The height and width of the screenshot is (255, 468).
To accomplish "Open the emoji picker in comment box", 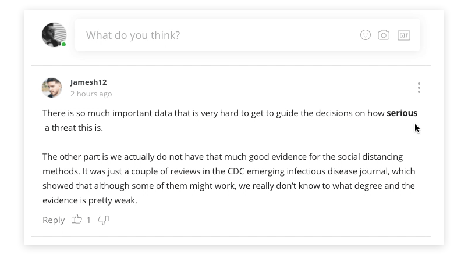I will click(366, 35).
